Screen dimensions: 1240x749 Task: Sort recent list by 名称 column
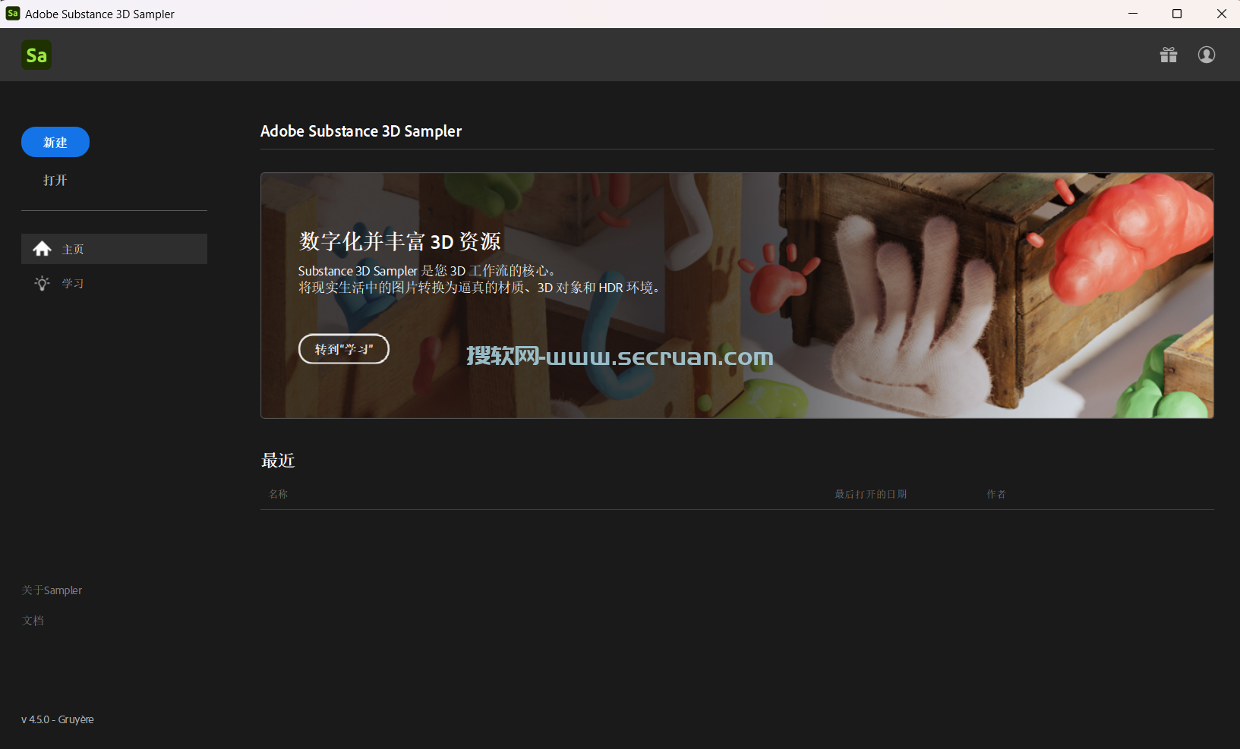click(279, 494)
